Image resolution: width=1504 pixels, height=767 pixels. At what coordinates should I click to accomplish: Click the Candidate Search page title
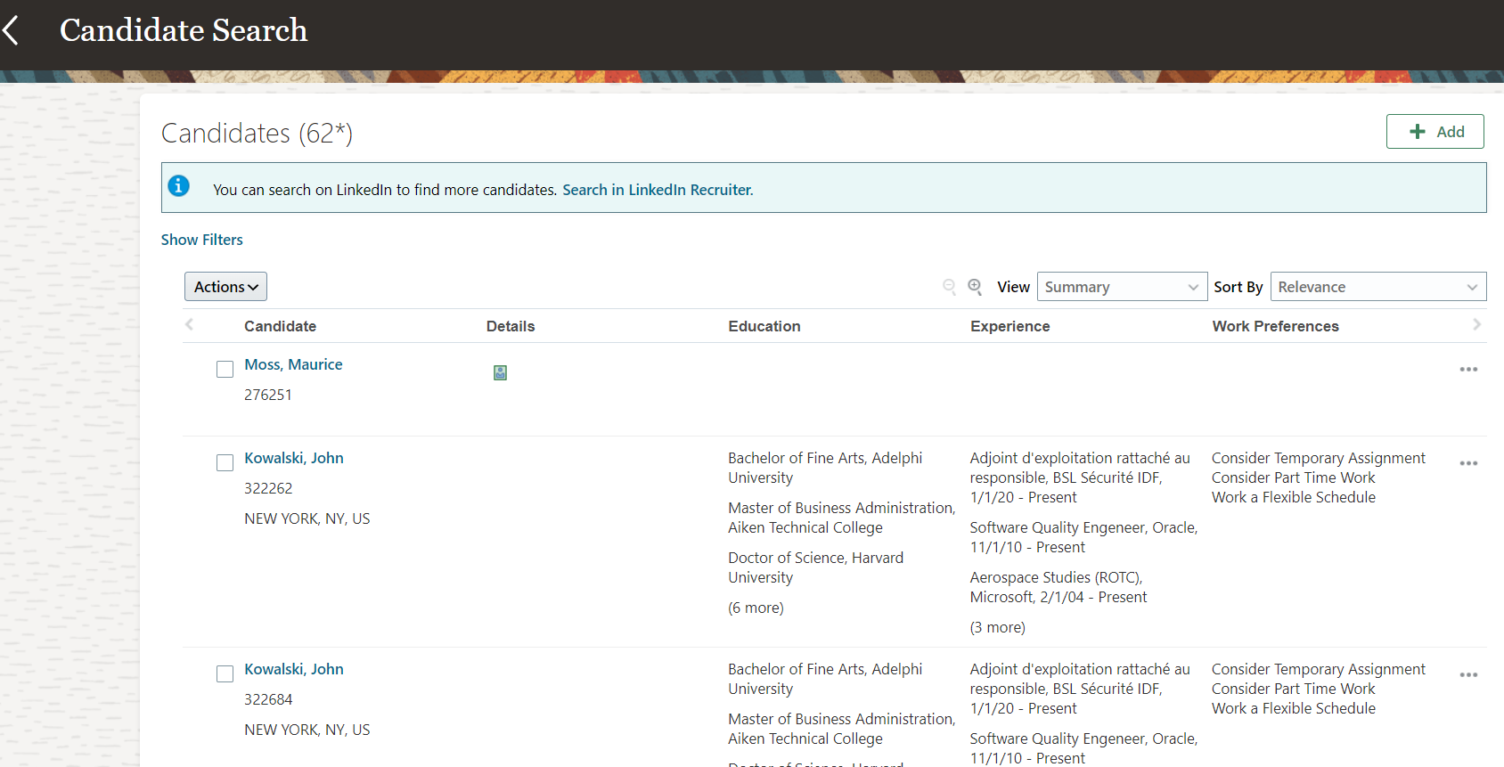(184, 30)
